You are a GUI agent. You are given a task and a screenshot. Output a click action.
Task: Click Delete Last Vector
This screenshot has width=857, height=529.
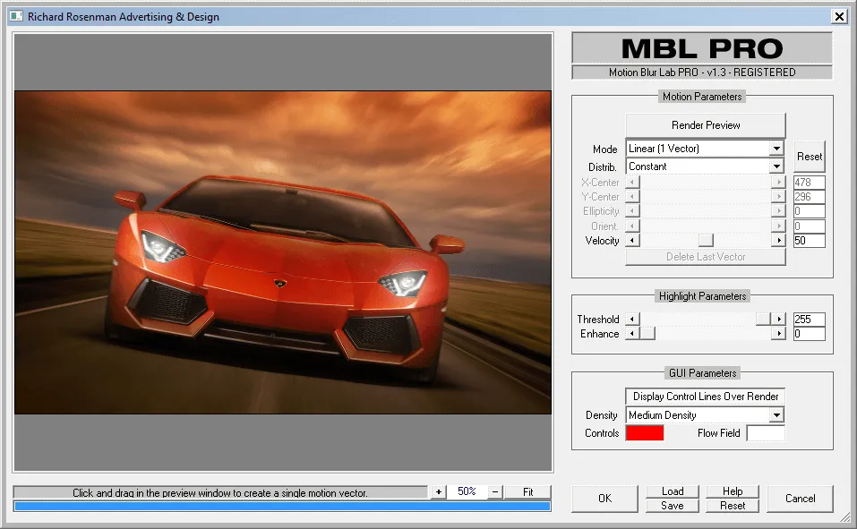pos(704,259)
